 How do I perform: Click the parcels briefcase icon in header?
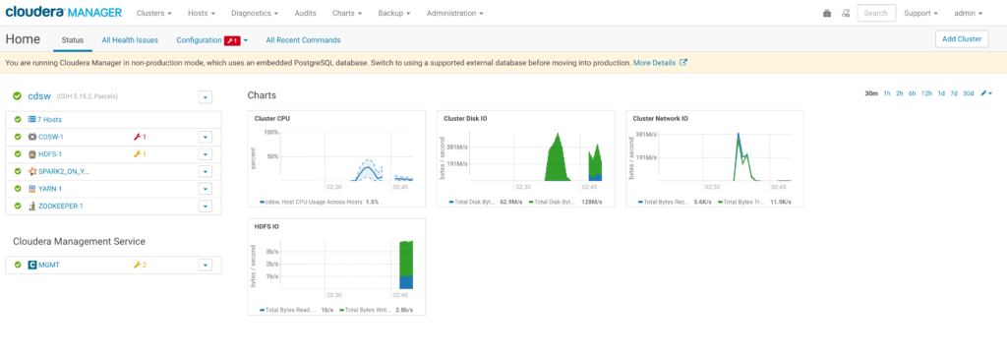click(826, 13)
